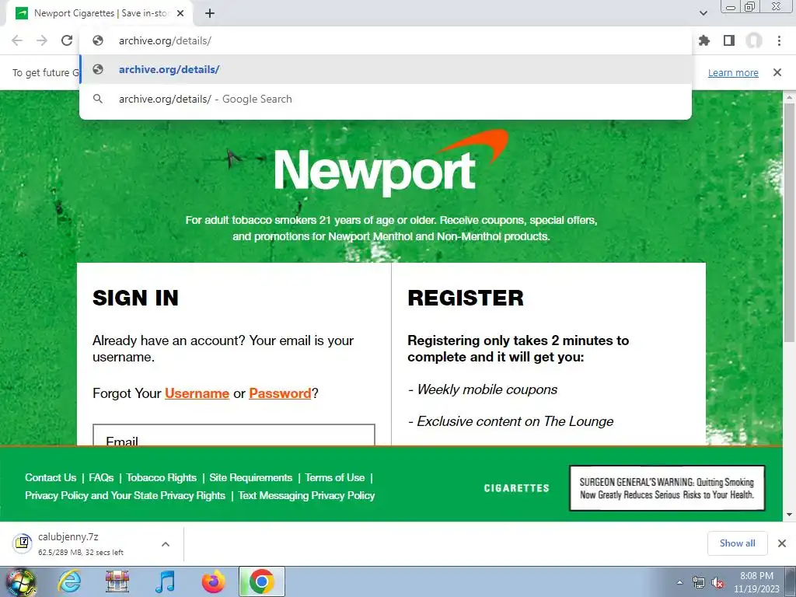Toggle the side panel icon
This screenshot has height=597, width=796.
[729, 40]
